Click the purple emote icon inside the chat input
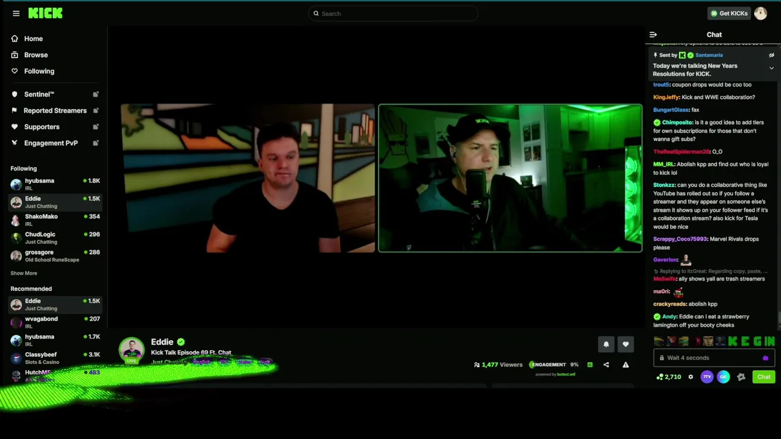Image resolution: width=781 pixels, height=439 pixels. pos(766,358)
